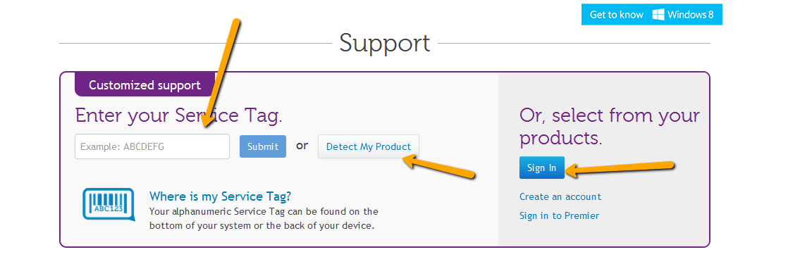
Task: Open the Create an account link
Action: click(560, 196)
